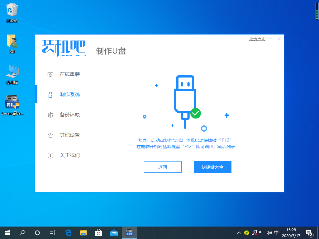Viewport: 319px width, 239px height.
Task: Open the 免责声明 disclaimer link
Action: coord(257,39)
